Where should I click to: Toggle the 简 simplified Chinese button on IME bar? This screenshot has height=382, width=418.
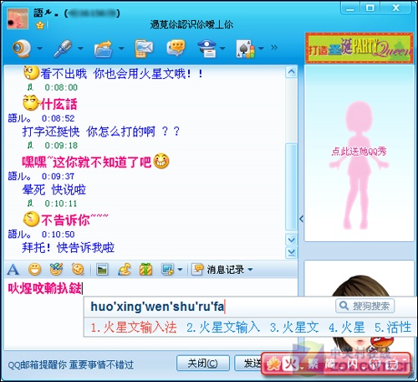click(x=329, y=364)
